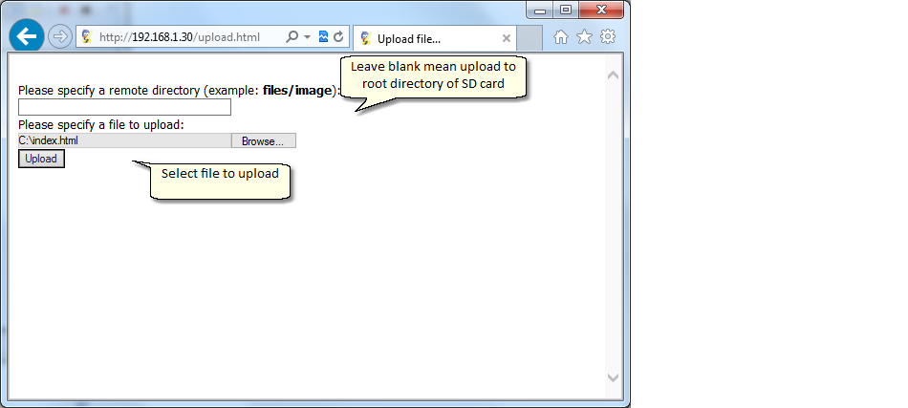
Task: Close the Upload file tab
Action: (507, 38)
